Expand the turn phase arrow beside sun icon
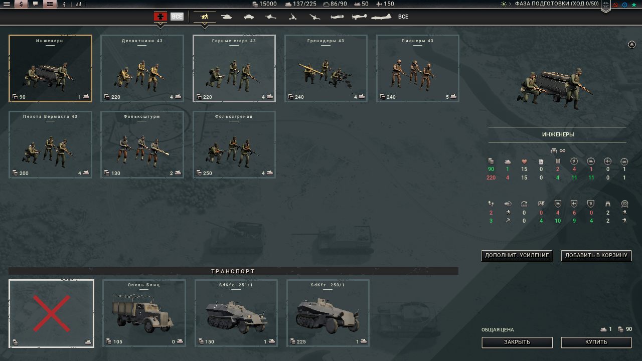 point(510,4)
